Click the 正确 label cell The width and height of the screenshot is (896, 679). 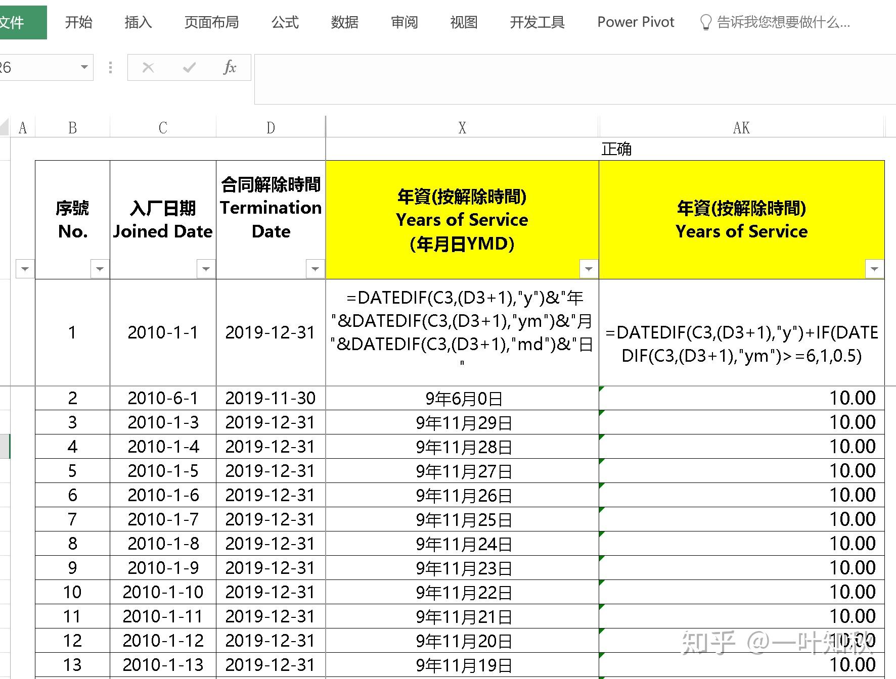pyautogui.click(x=616, y=150)
